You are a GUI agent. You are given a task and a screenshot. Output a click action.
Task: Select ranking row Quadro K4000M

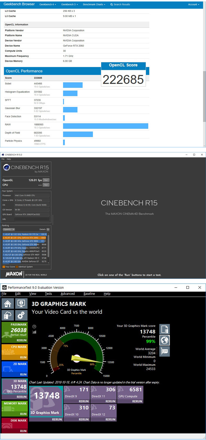tap(25, 248)
